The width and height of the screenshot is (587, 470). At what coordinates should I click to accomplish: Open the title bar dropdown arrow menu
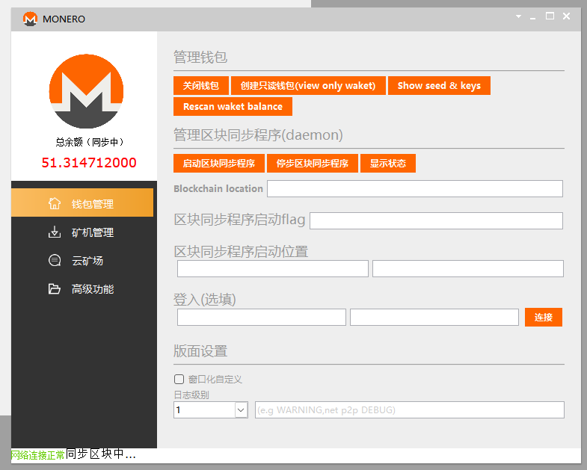(x=518, y=16)
